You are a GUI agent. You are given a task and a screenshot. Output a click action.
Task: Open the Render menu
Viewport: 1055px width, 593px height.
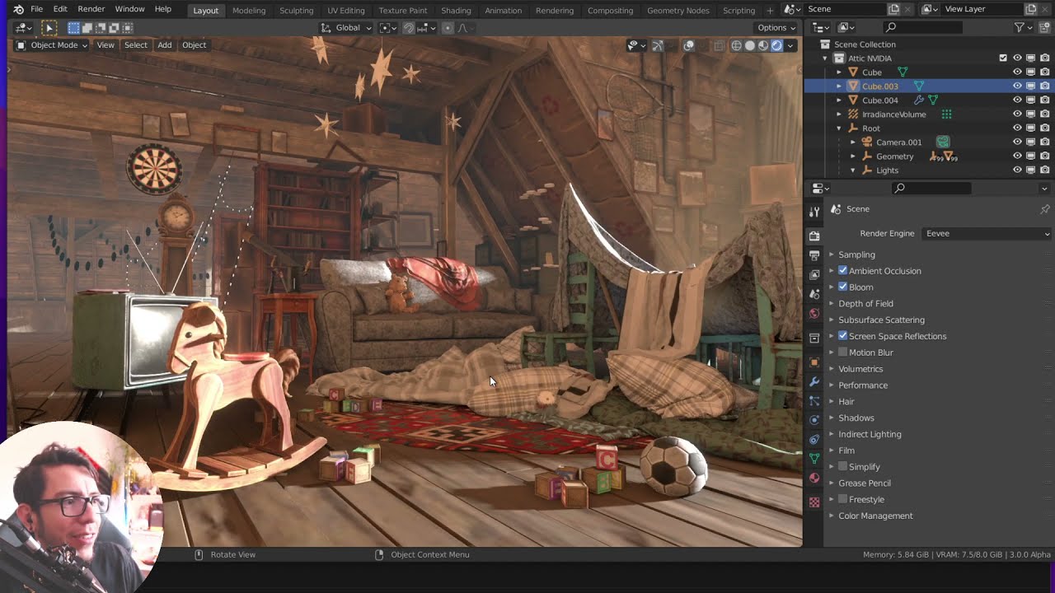pos(91,9)
